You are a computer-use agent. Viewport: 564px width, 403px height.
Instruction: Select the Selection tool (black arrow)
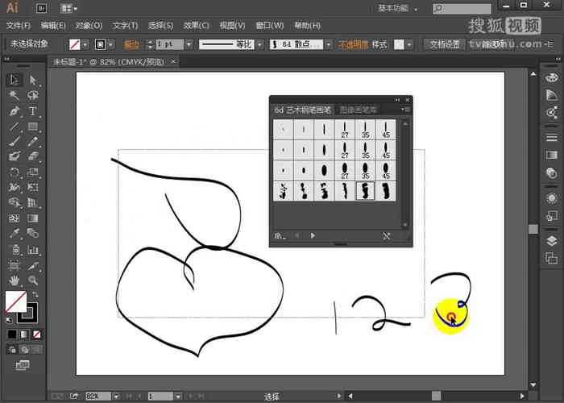(x=15, y=80)
